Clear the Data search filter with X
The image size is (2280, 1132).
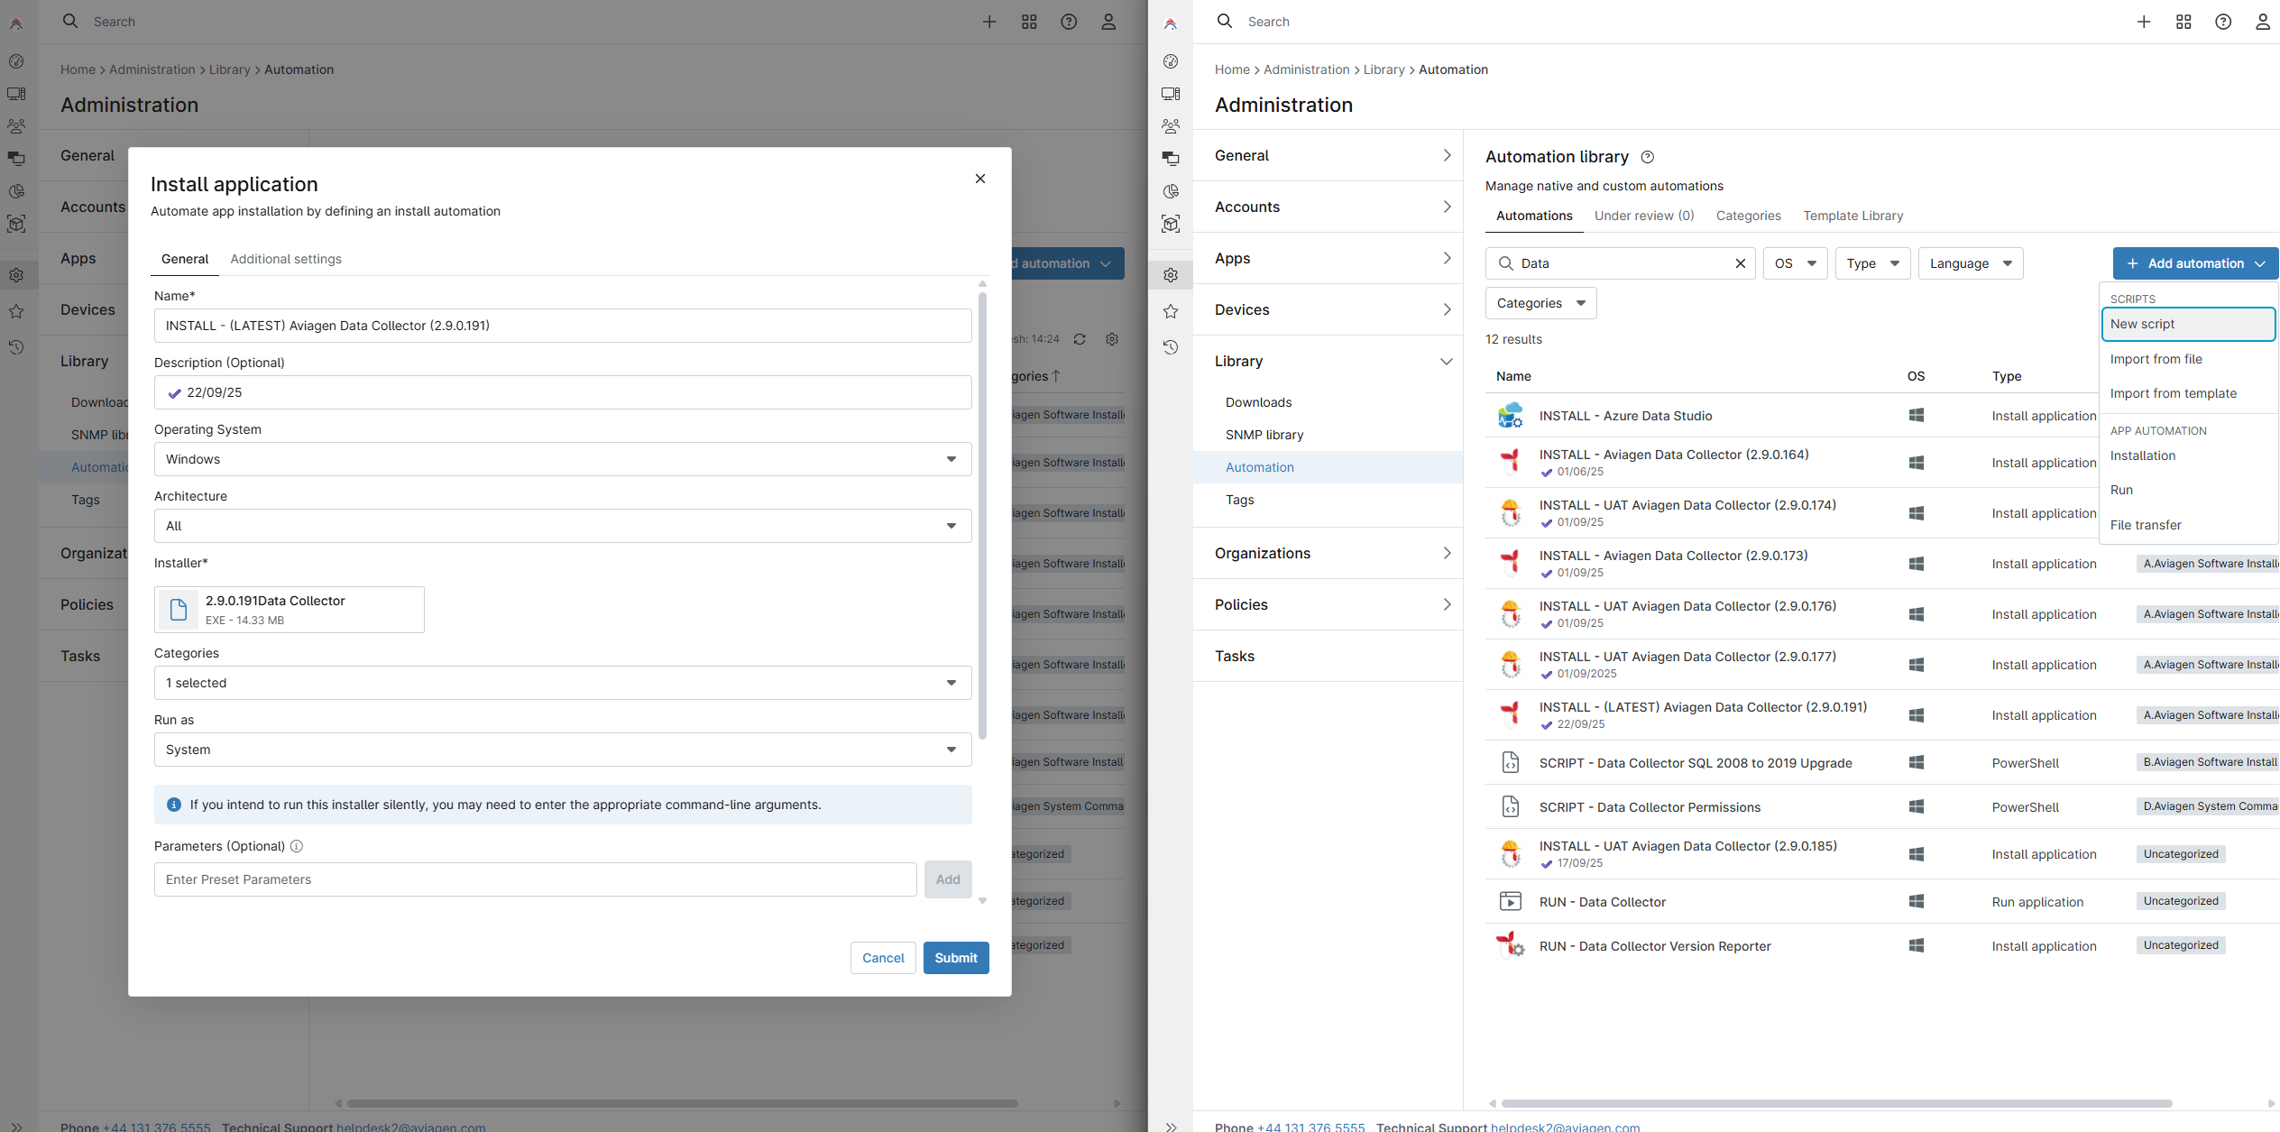(x=1740, y=263)
